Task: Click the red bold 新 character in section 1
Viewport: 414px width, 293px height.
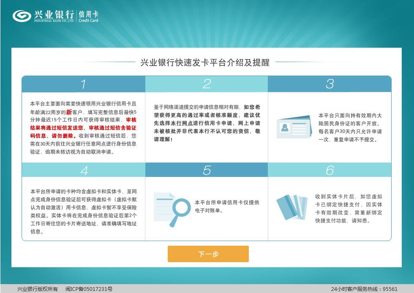Action: pos(69,112)
